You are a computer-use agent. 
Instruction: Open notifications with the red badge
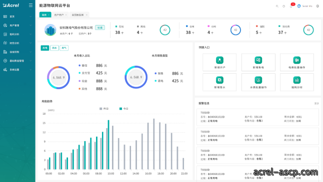coord(291,5)
